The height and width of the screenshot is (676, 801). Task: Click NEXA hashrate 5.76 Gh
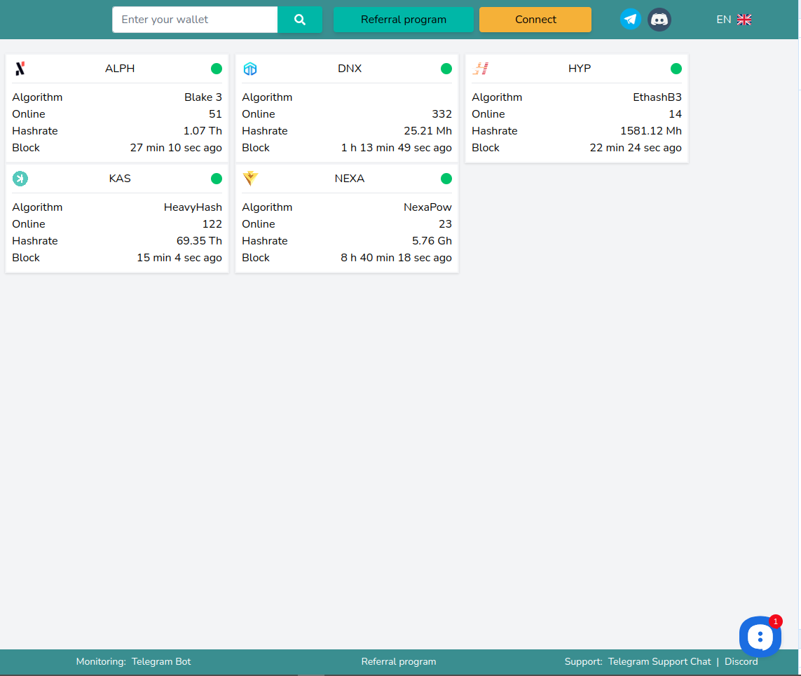pos(432,240)
